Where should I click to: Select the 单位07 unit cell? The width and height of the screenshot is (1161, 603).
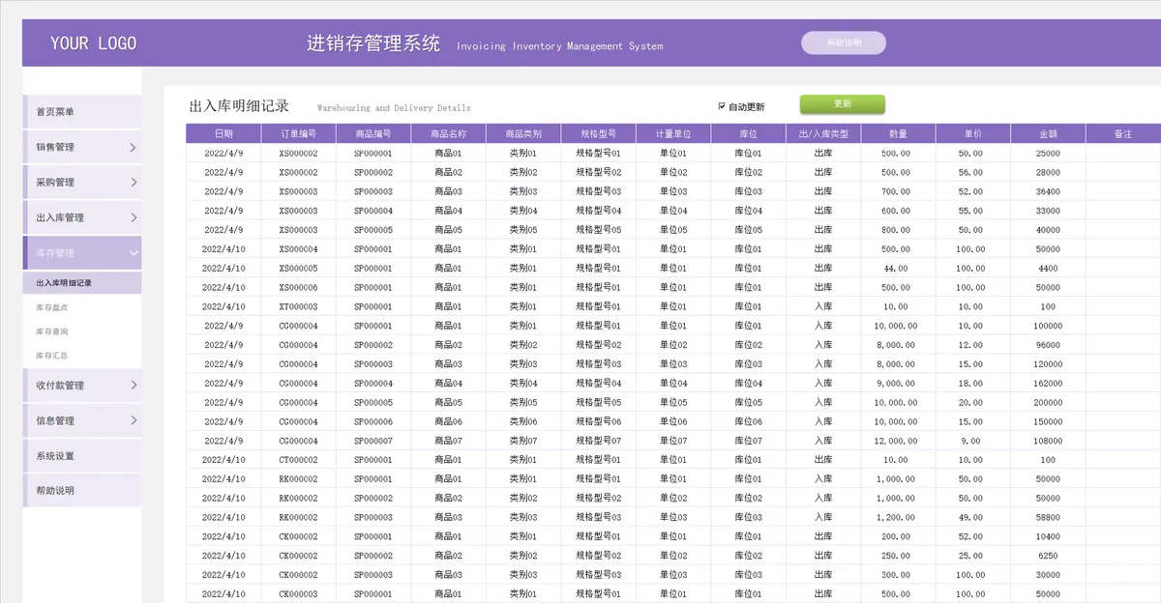point(673,442)
